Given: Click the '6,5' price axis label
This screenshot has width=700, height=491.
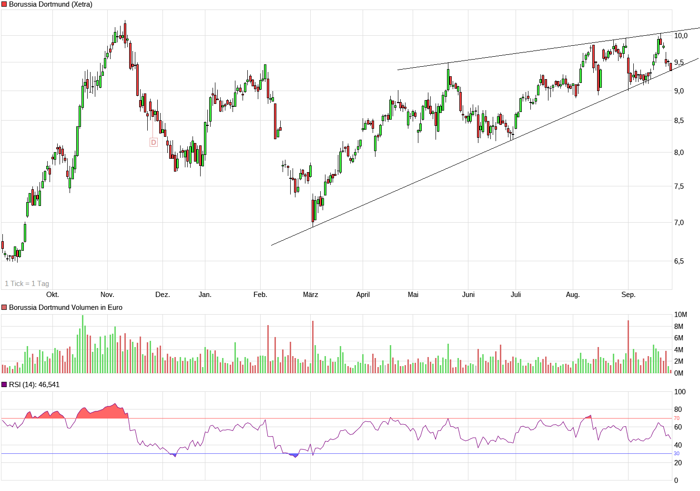Looking at the screenshot, I should (679, 261).
